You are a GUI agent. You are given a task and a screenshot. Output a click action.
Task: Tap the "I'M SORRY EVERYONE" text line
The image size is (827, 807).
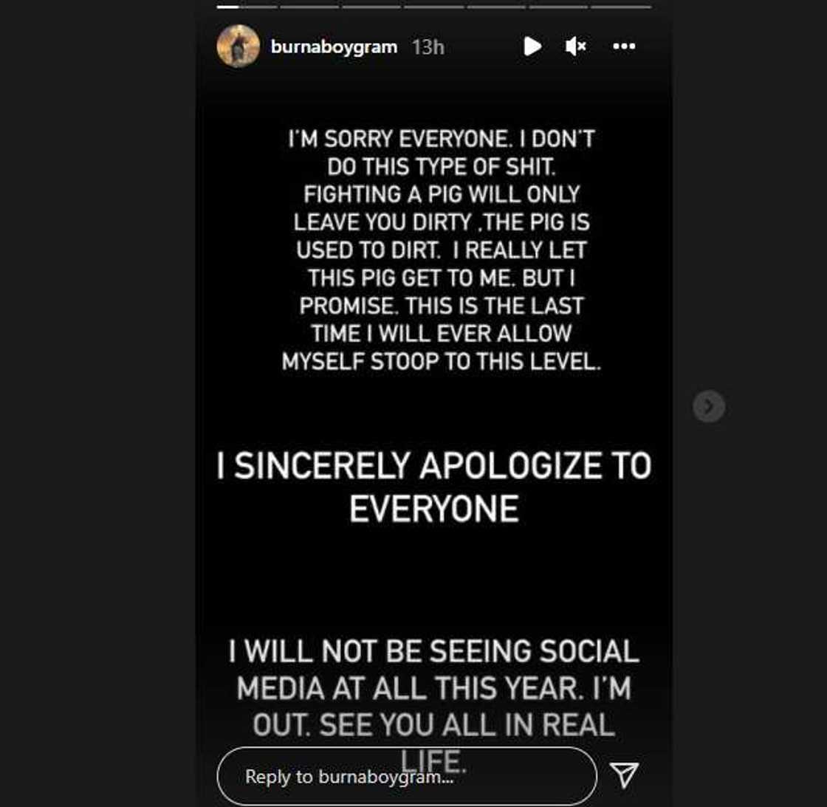point(441,139)
